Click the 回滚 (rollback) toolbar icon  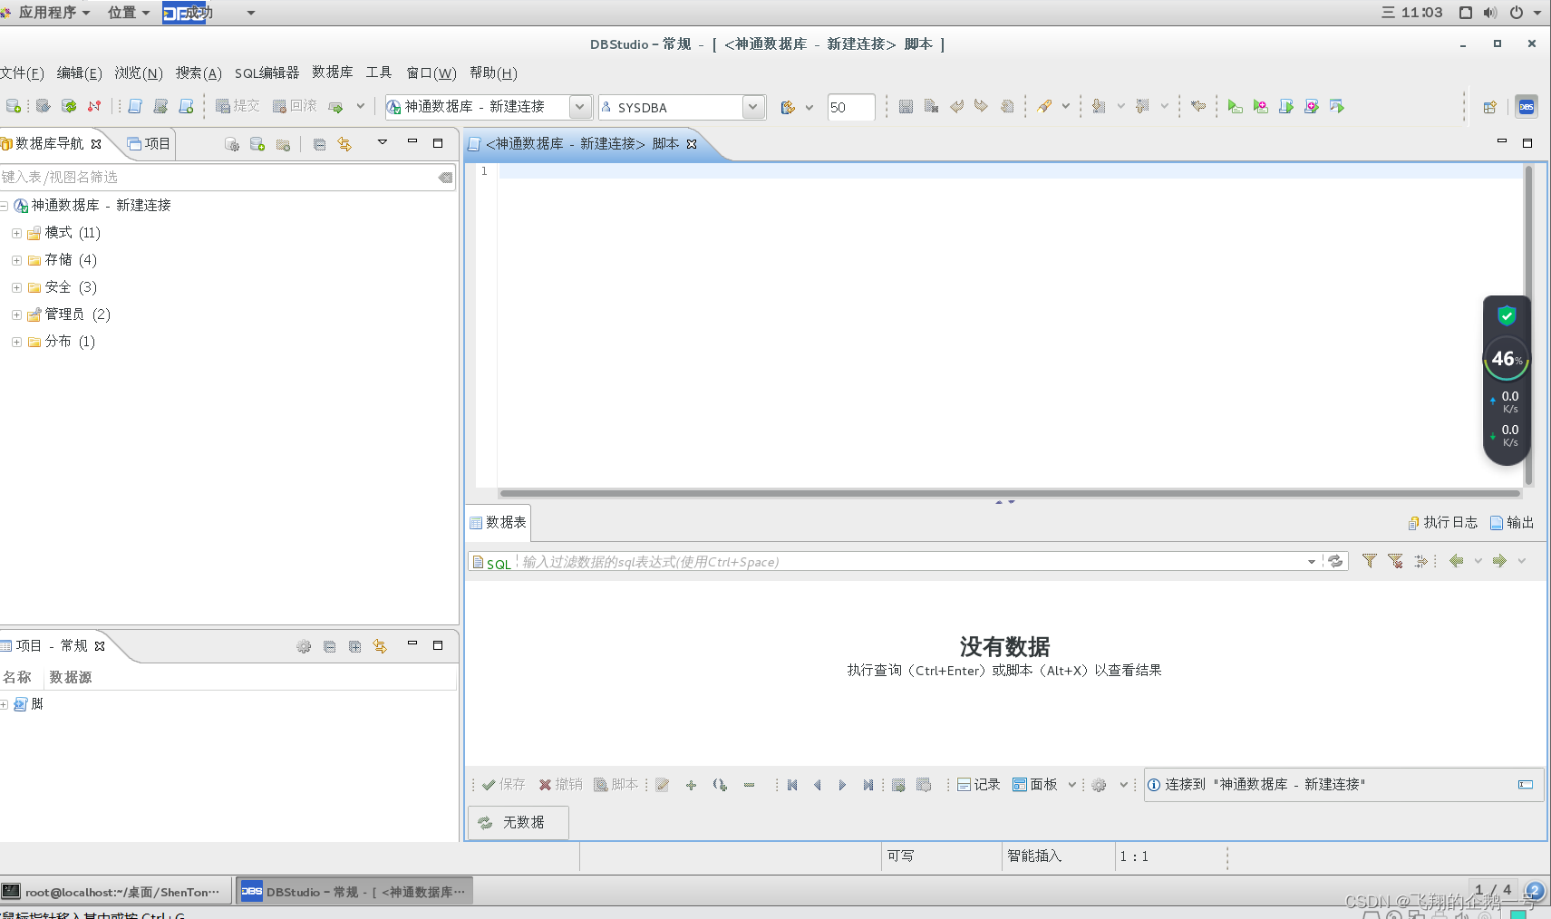pyautogui.click(x=295, y=105)
